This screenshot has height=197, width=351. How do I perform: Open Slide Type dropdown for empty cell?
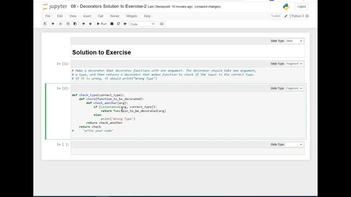tap(294, 144)
